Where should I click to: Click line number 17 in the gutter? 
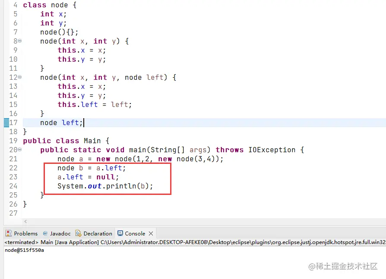coord(13,122)
